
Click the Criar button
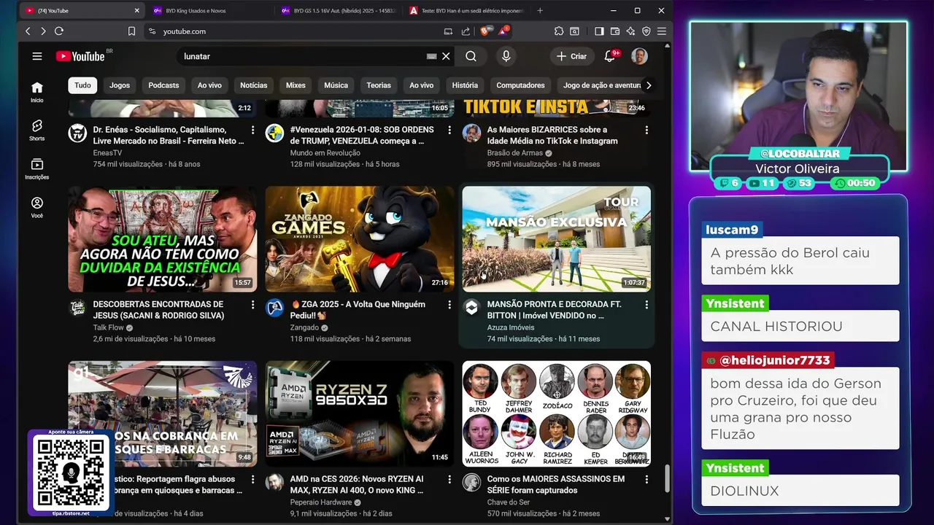pos(571,56)
